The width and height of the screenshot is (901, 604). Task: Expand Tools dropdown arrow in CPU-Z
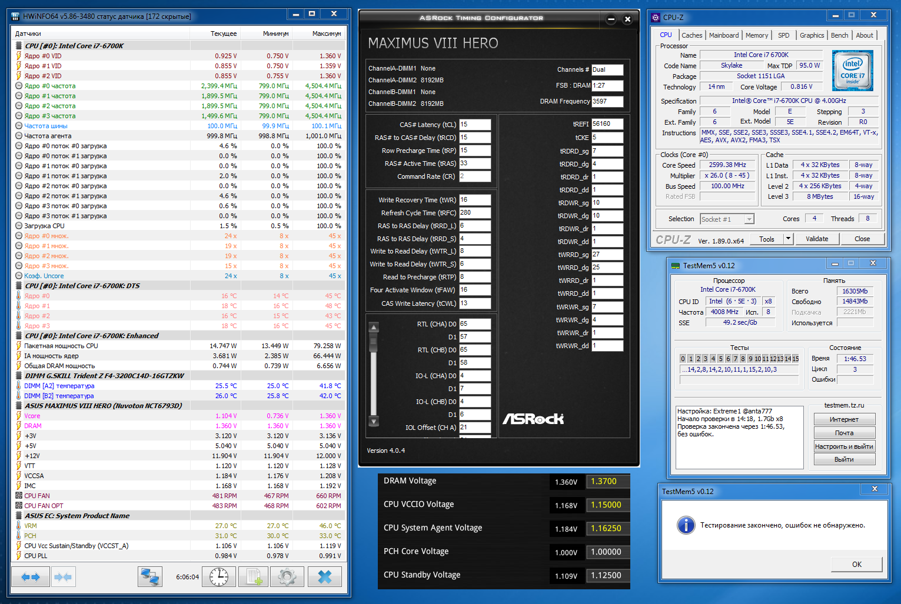(x=788, y=239)
